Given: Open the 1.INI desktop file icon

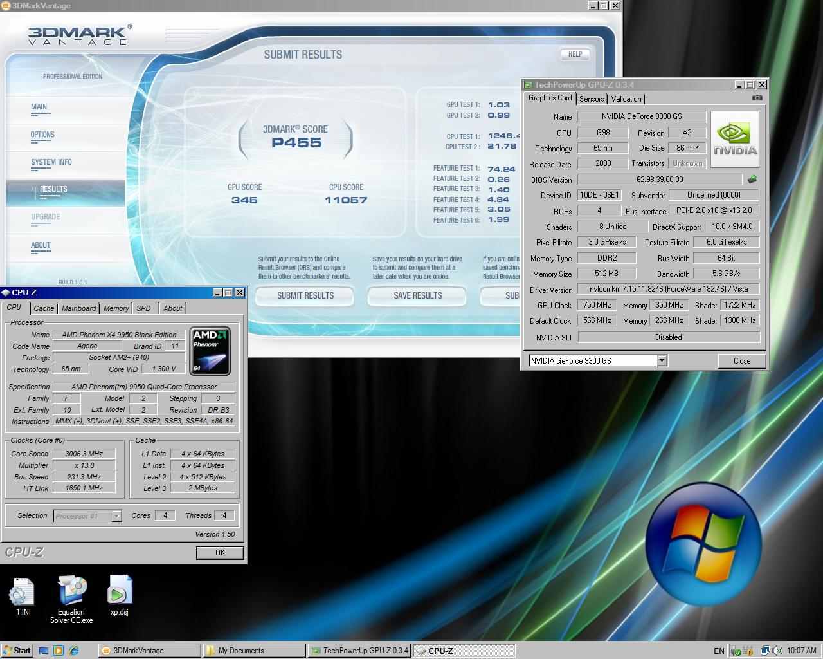Looking at the screenshot, I should [23, 597].
